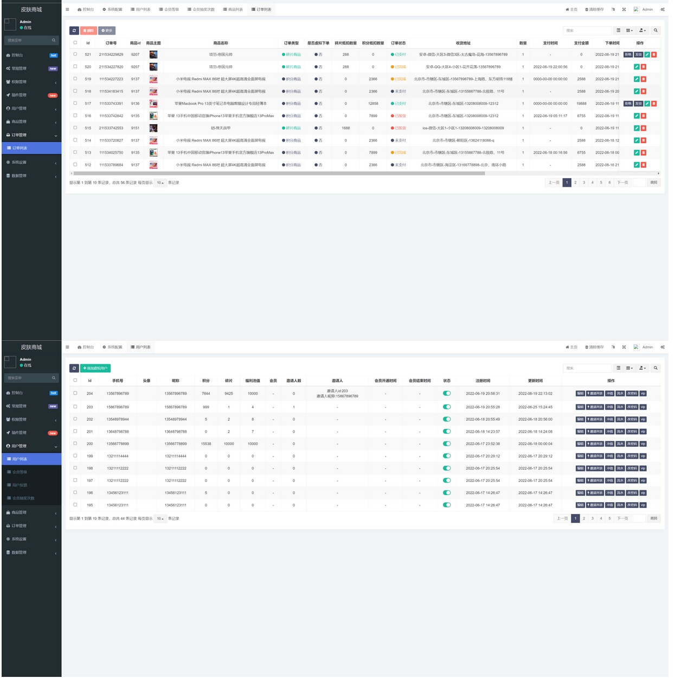Check the box for user 200

(75, 443)
